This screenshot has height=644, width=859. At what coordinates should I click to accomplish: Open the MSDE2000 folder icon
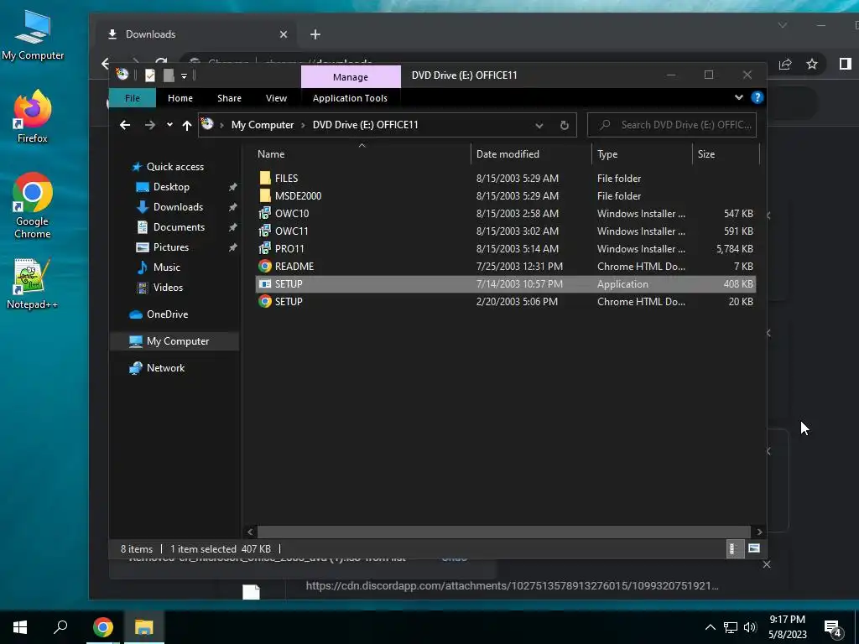click(x=265, y=195)
